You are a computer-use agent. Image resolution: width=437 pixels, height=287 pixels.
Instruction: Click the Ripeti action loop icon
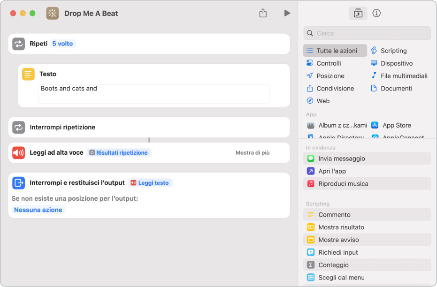click(x=18, y=44)
